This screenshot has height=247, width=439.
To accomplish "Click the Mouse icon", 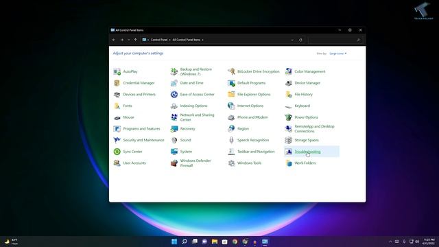I will coord(117,117).
